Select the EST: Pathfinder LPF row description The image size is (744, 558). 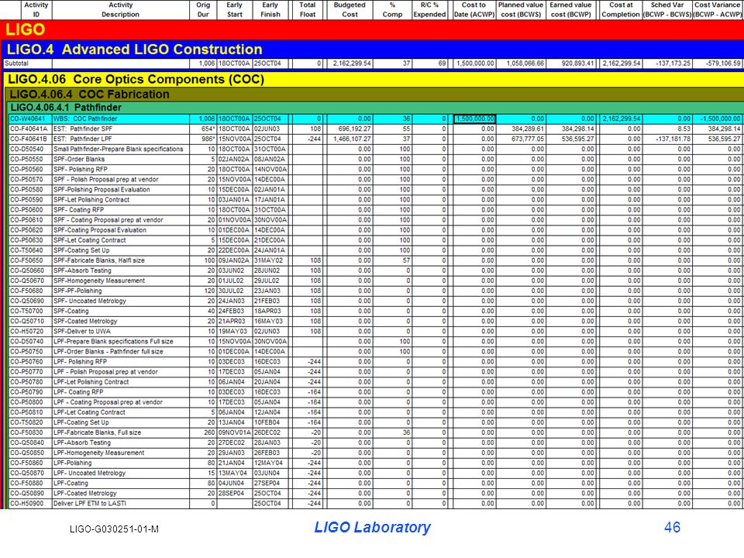pyautogui.click(x=83, y=139)
